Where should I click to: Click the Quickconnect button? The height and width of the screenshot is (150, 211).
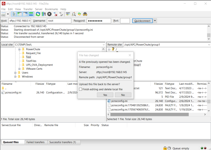click(x=142, y=21)
